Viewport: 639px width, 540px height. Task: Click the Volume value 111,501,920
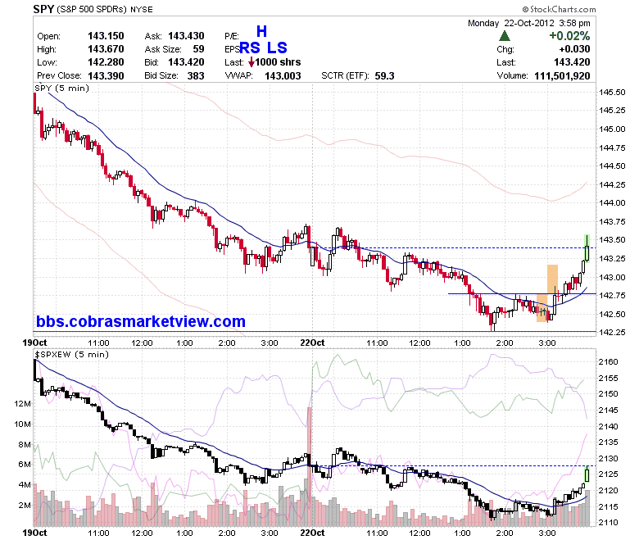coord(562,76)
